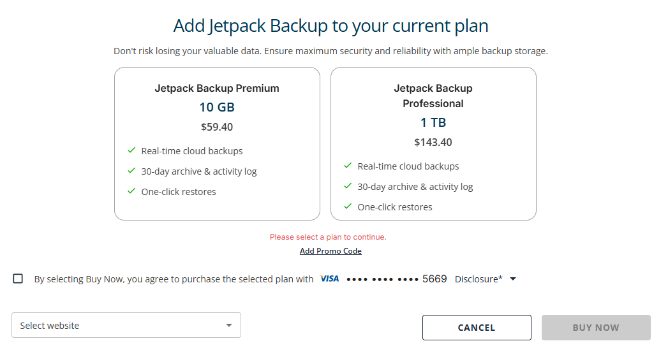Viewport: 661px width, 348px height.
Task: Click checkmark beside Premium real-time cloud backups
Action: 131,150
